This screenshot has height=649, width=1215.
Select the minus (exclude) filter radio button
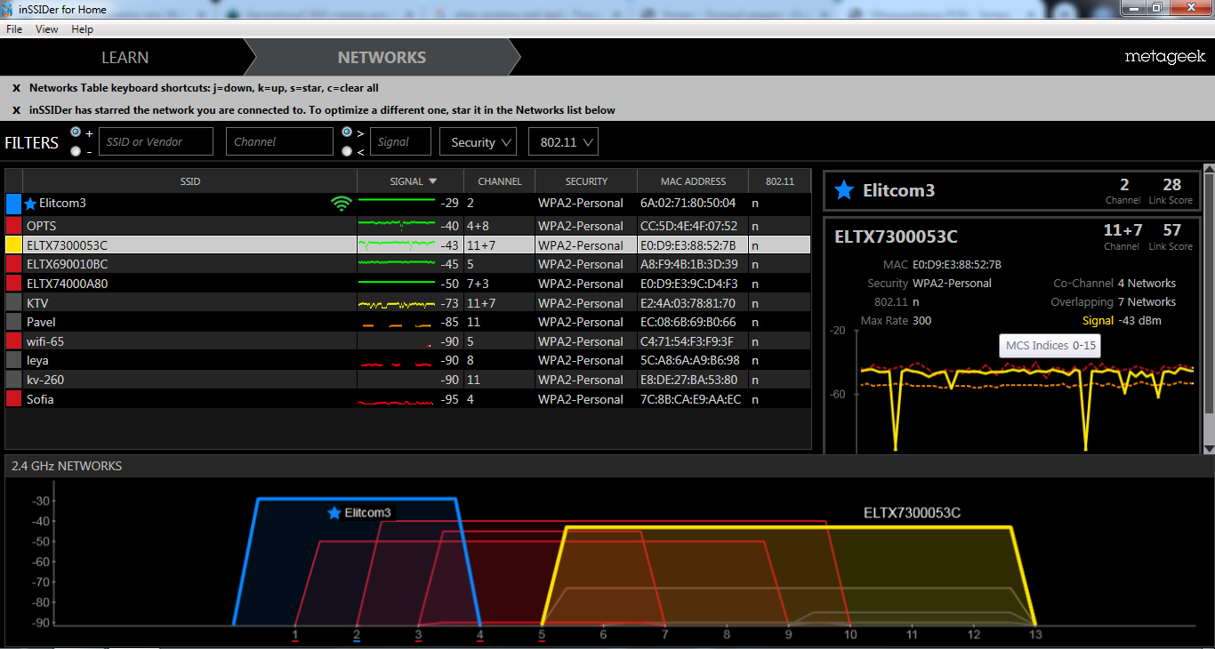tap(76, 151)
